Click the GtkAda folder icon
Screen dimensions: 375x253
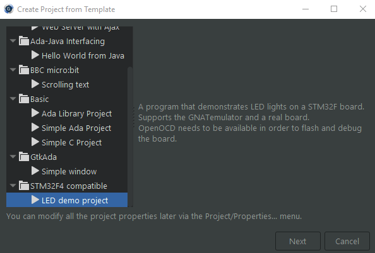[24, 157]
